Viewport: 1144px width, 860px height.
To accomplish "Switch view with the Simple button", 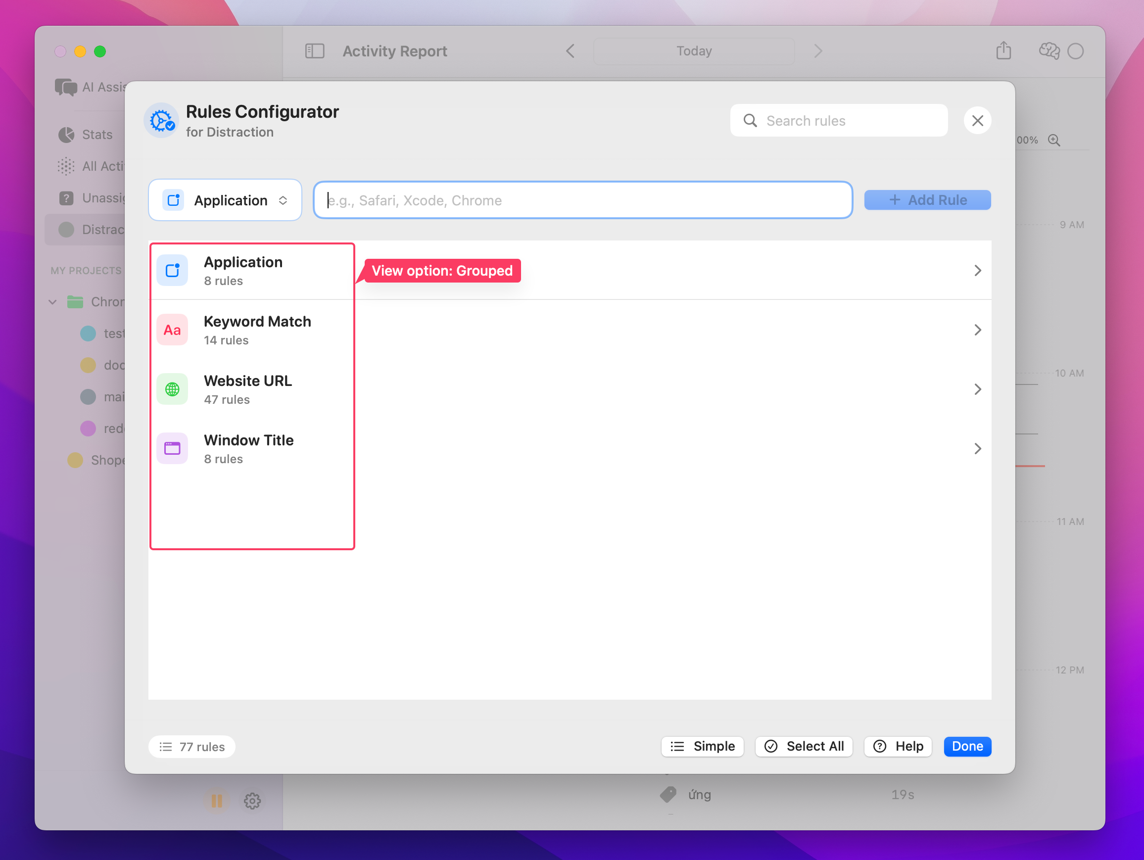I will pos(702,746).
